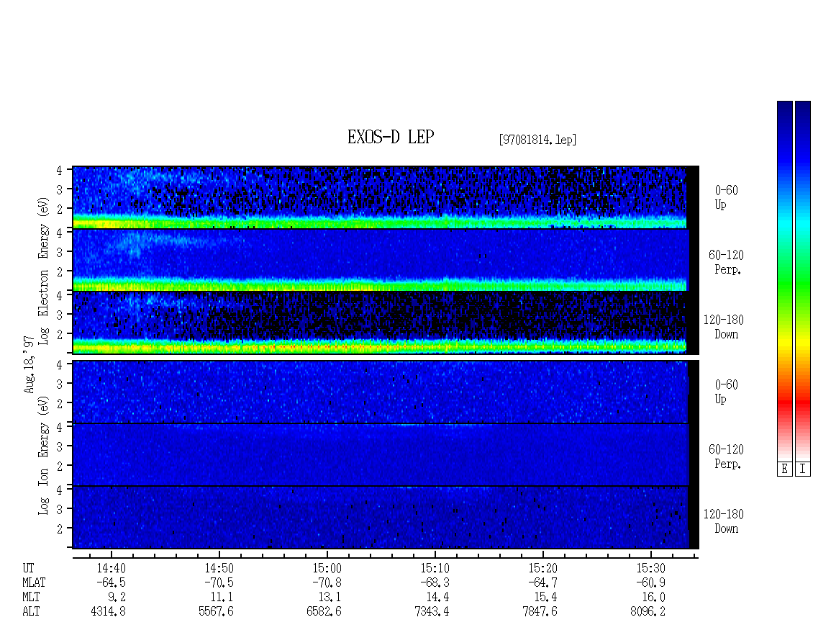Click the EXOS-D LEP plot title

tap(391, 137)
